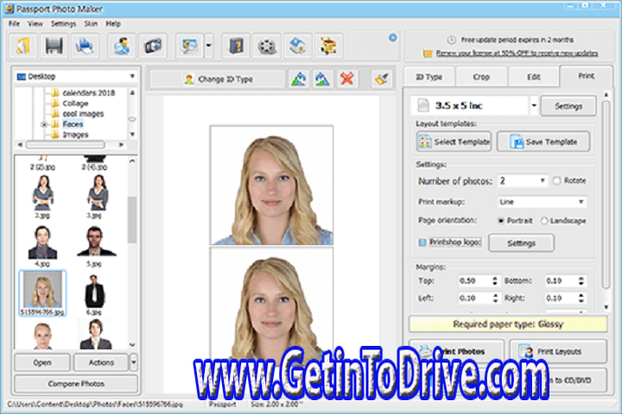This screenshot has height=414, width=622.
Task: Open the View menu
Action: tap(35, 24)
